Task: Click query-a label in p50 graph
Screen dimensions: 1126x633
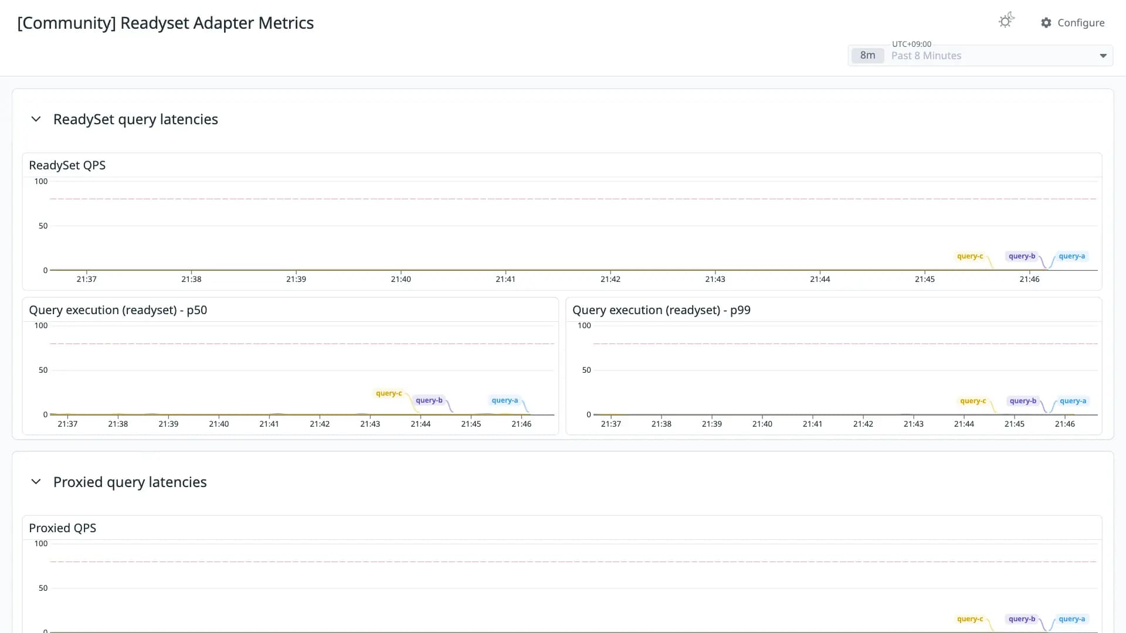Action: tap(505, 400)
